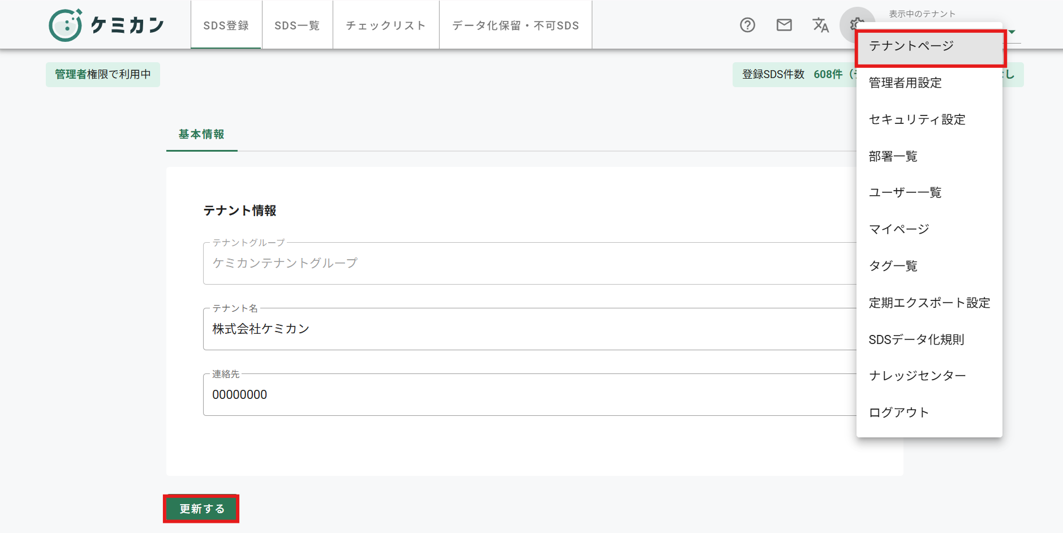Screen dimensions: 1063x533
Task: Click the ケミカン logo icon
Action: pyautogui.click(x=66, y=25)
